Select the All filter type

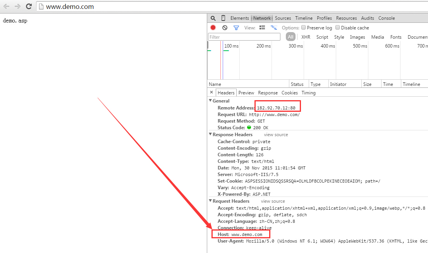(290, 37)
